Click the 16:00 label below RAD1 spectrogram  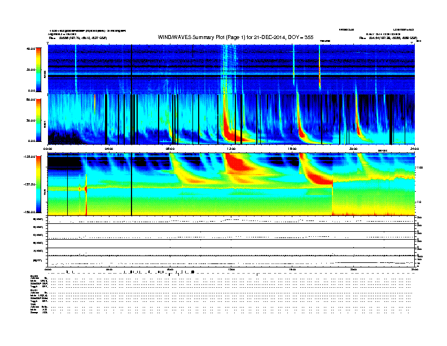[292, 149]
